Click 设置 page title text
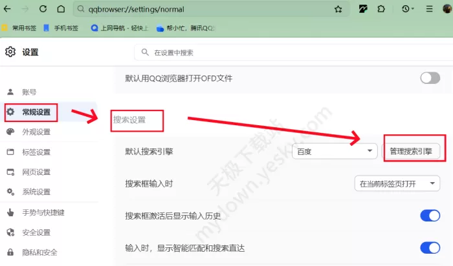 point(30,52)
